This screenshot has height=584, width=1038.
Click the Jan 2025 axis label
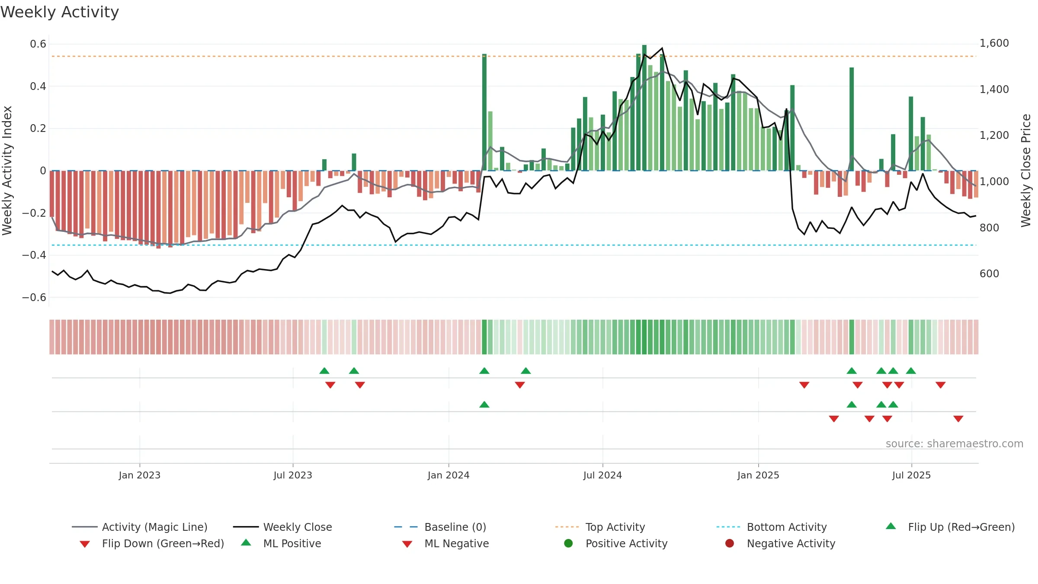(x=758, y=475)
